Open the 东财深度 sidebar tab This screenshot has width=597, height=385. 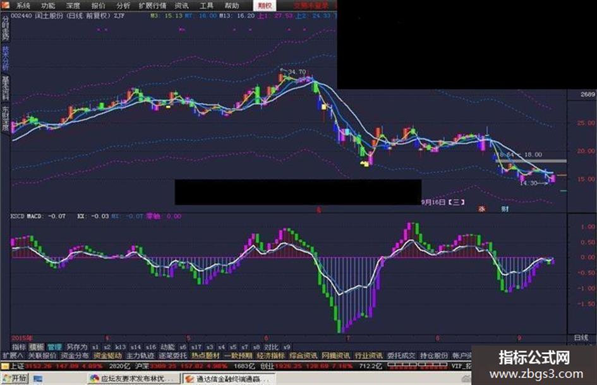[x=5, y=118]
